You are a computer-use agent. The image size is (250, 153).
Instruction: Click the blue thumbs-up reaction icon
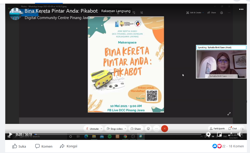[215, 146]
